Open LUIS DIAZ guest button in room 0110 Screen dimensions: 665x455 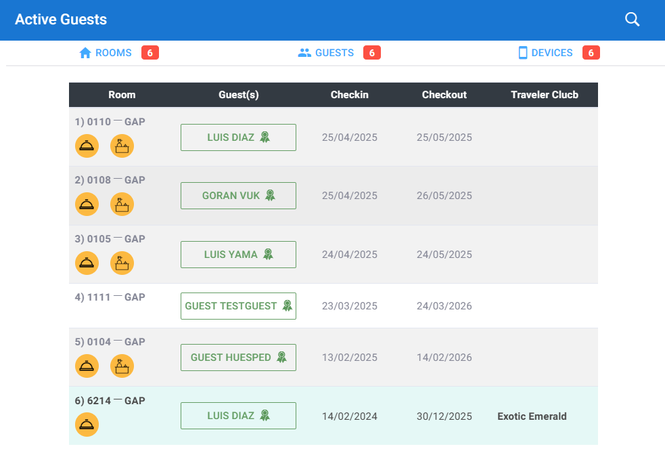238,137
